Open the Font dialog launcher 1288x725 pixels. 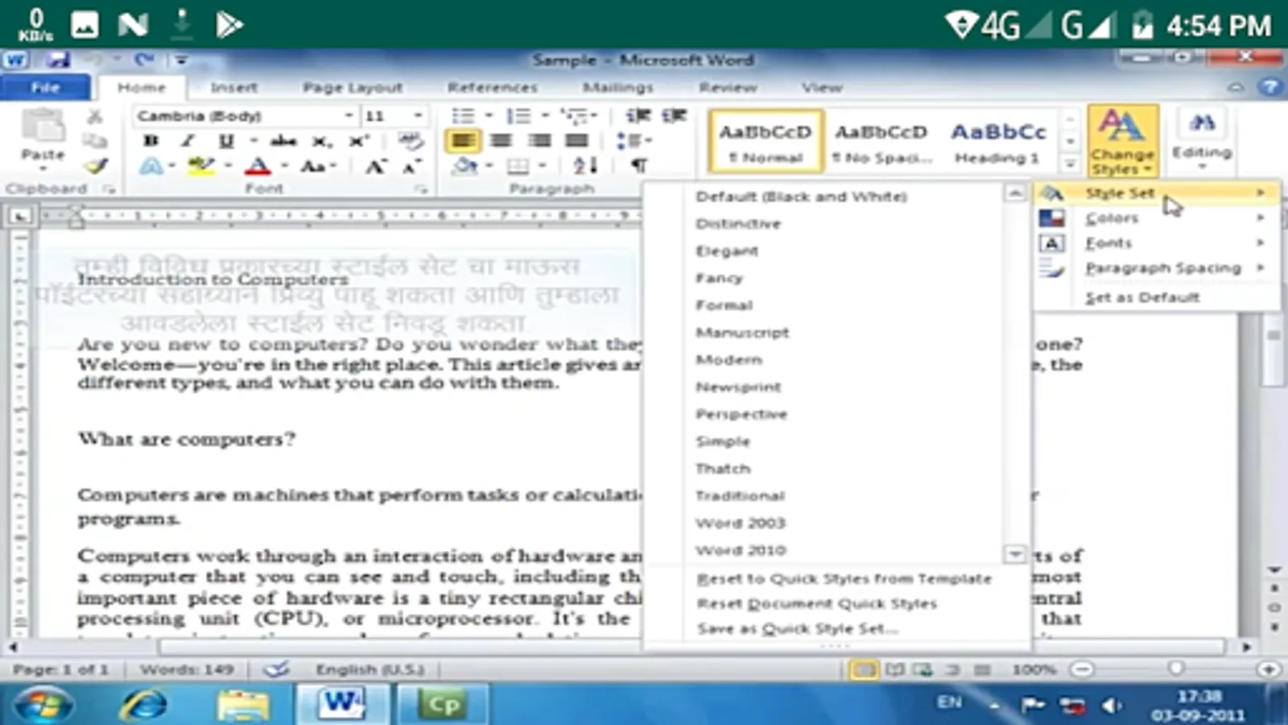click(x=421, y=189)
